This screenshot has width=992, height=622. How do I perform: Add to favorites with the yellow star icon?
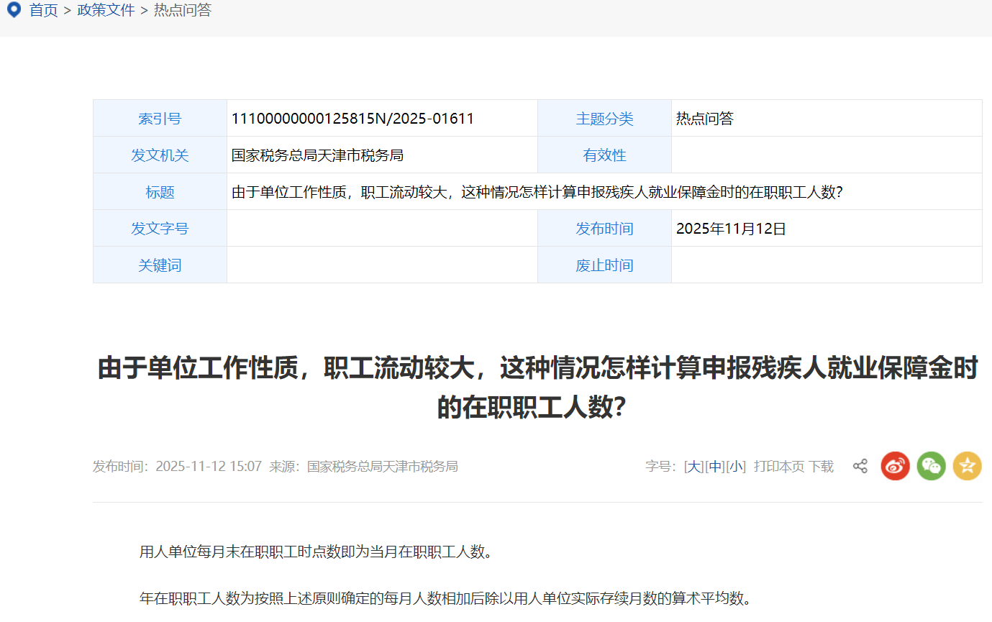tap(968, 466)
